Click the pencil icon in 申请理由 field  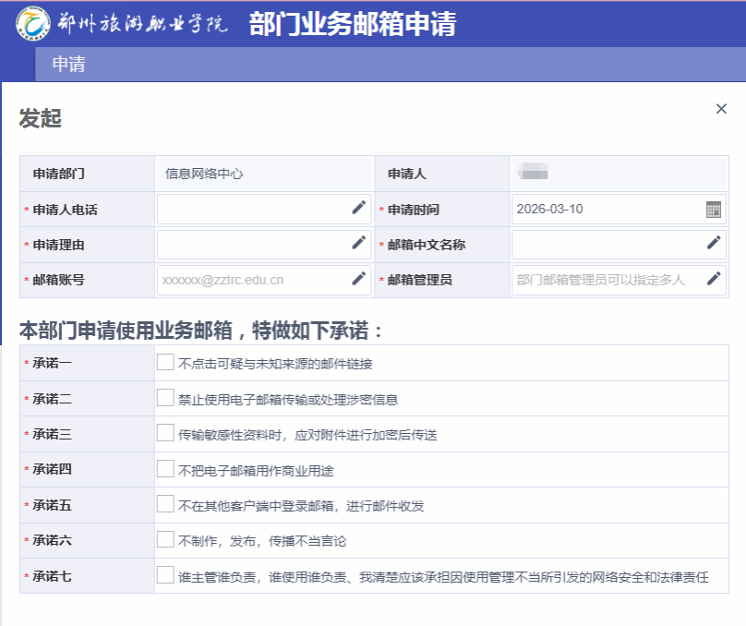coord(358,243)
